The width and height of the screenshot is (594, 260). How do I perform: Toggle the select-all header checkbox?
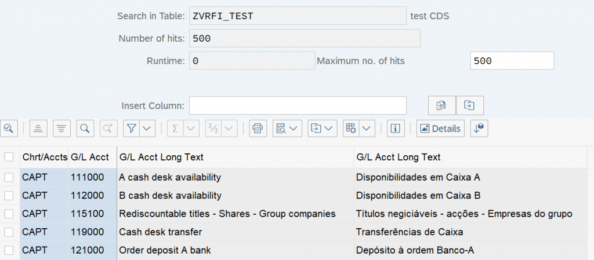coord(9,157)
